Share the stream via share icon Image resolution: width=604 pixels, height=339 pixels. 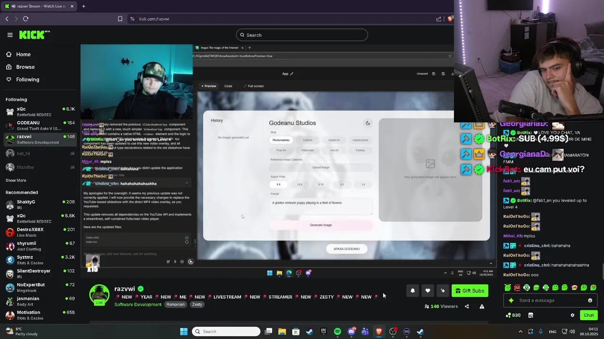point(467,307)
